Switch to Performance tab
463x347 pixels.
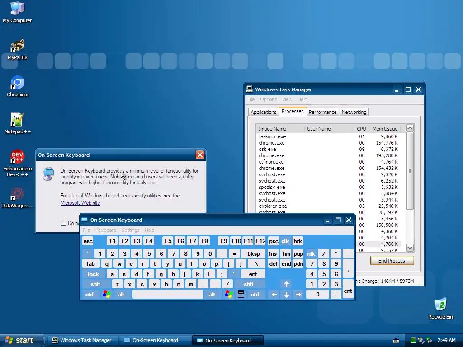(x=322, y=112)
